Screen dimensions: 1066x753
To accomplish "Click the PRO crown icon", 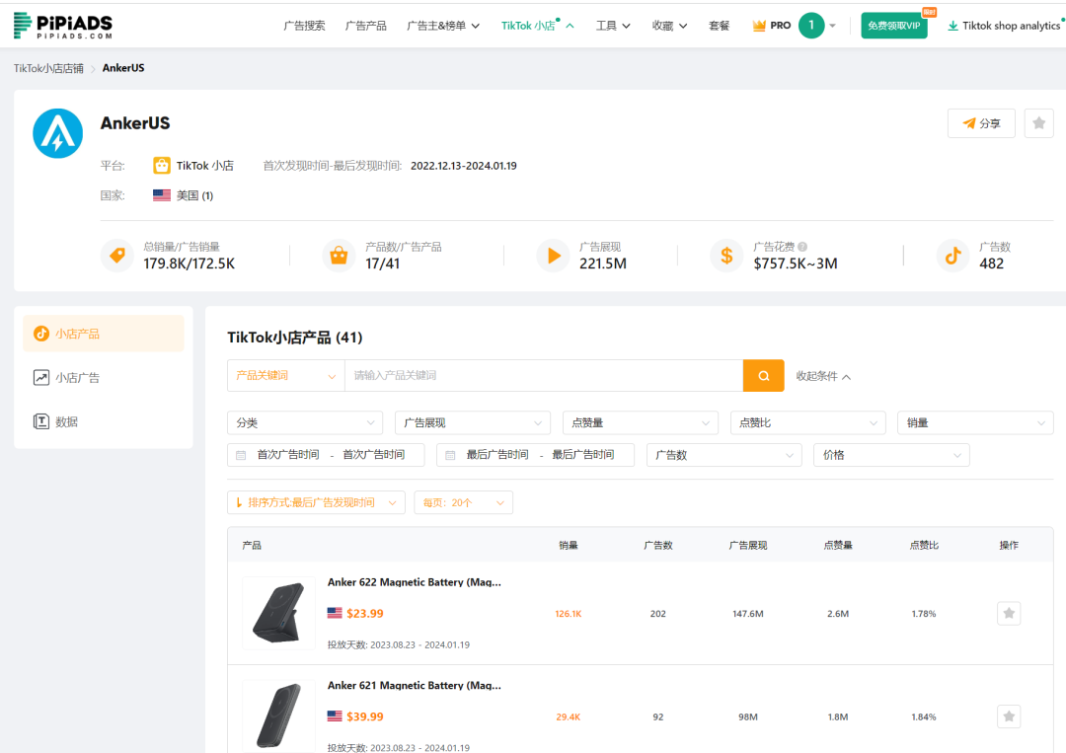I will pyautogui.click(x=759, y=26).
